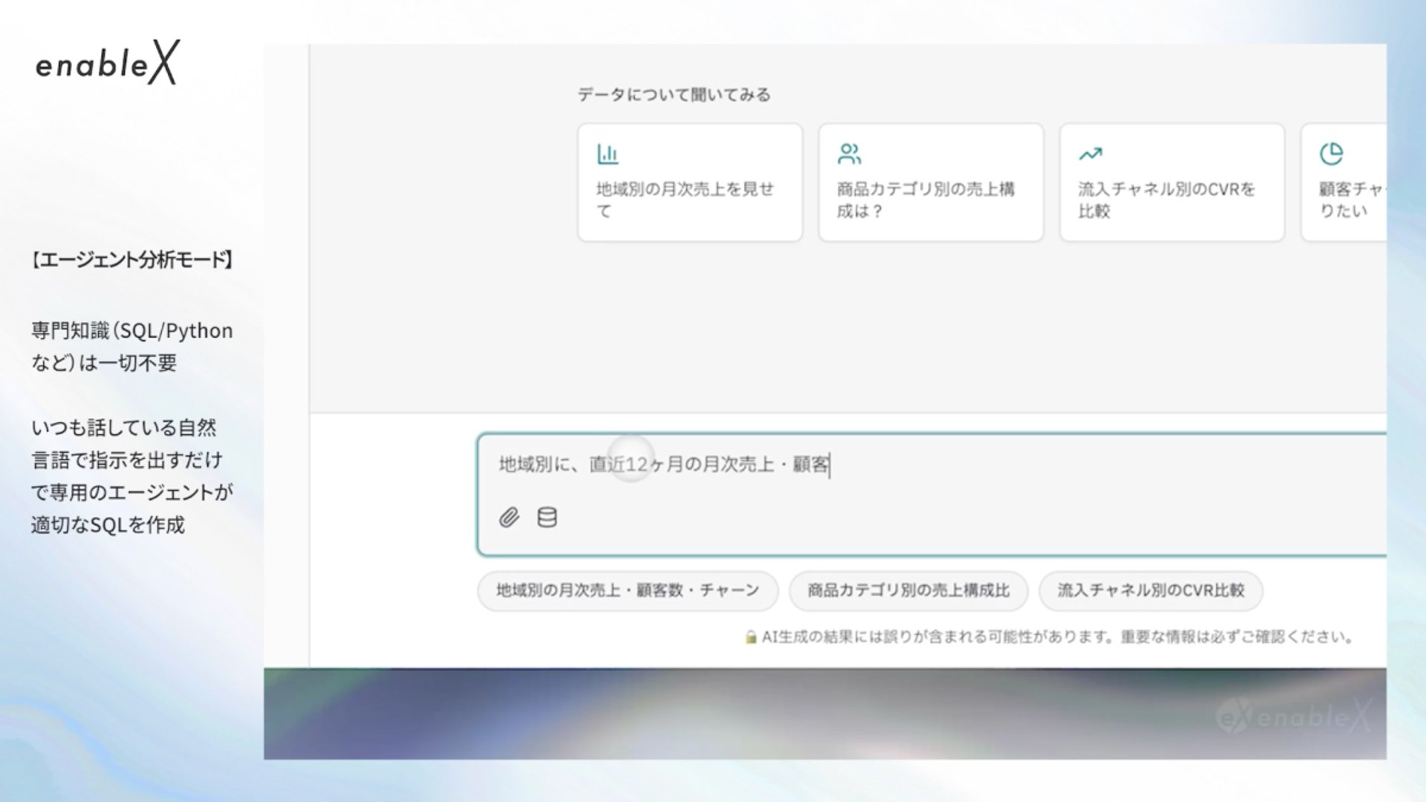Click bar chart icon on 地域別の月次売上 card
1426x802 pixels.
[x=608, y=154]
